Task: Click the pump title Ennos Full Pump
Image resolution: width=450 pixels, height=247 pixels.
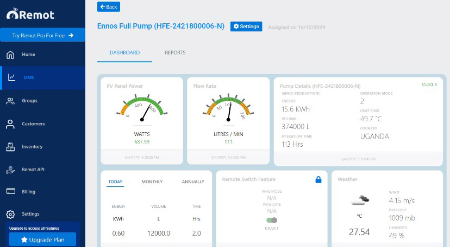Action: pos(161,26)
